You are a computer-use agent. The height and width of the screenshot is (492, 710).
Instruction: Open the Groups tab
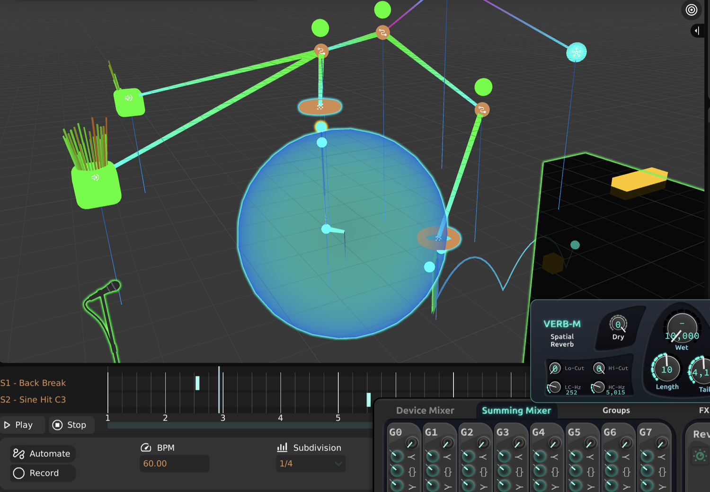(x=616, y=411)
